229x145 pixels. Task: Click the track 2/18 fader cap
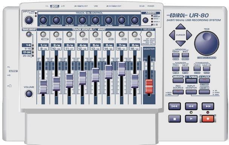coord(56,84)
